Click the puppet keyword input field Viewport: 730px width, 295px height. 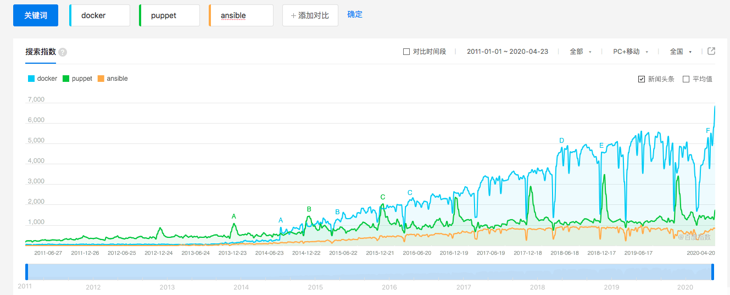pyautogui.click(x=170, y=15)
